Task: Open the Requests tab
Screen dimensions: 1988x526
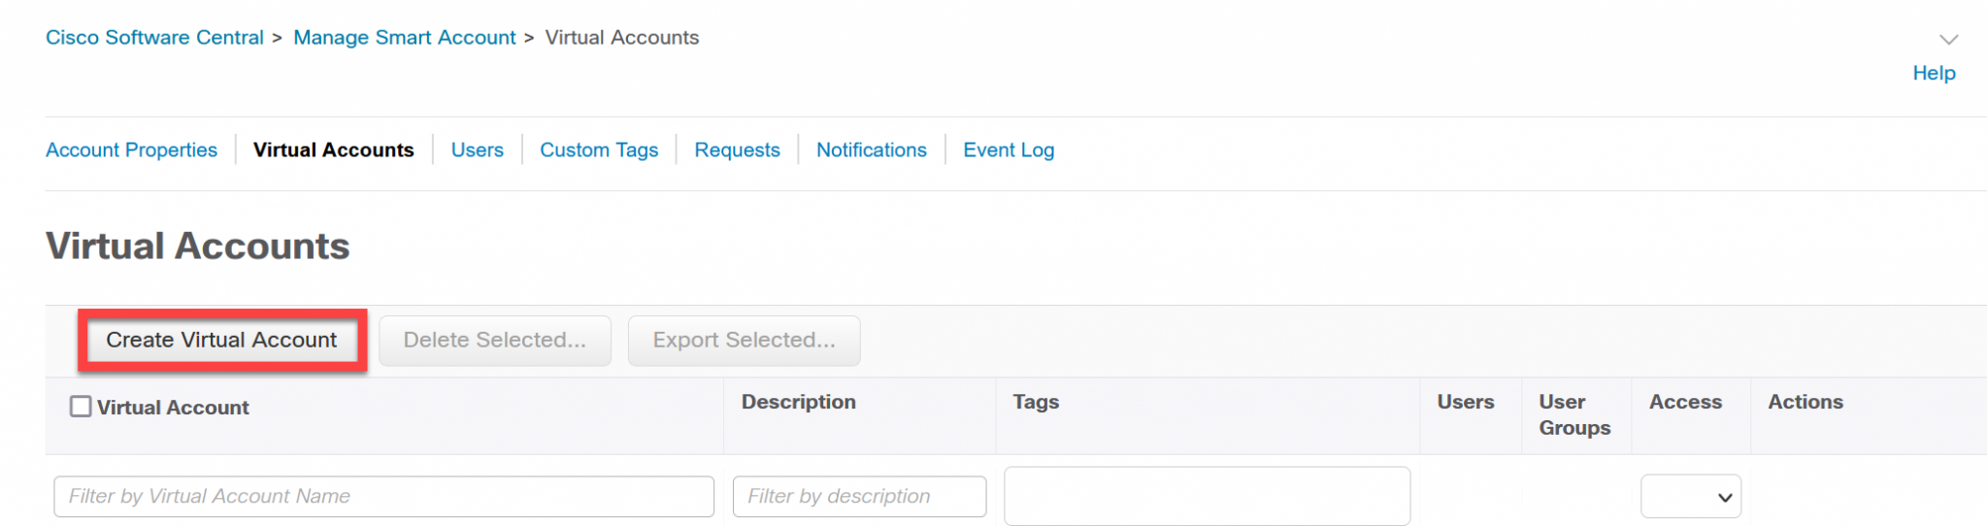Action: (x=737, y=150)
